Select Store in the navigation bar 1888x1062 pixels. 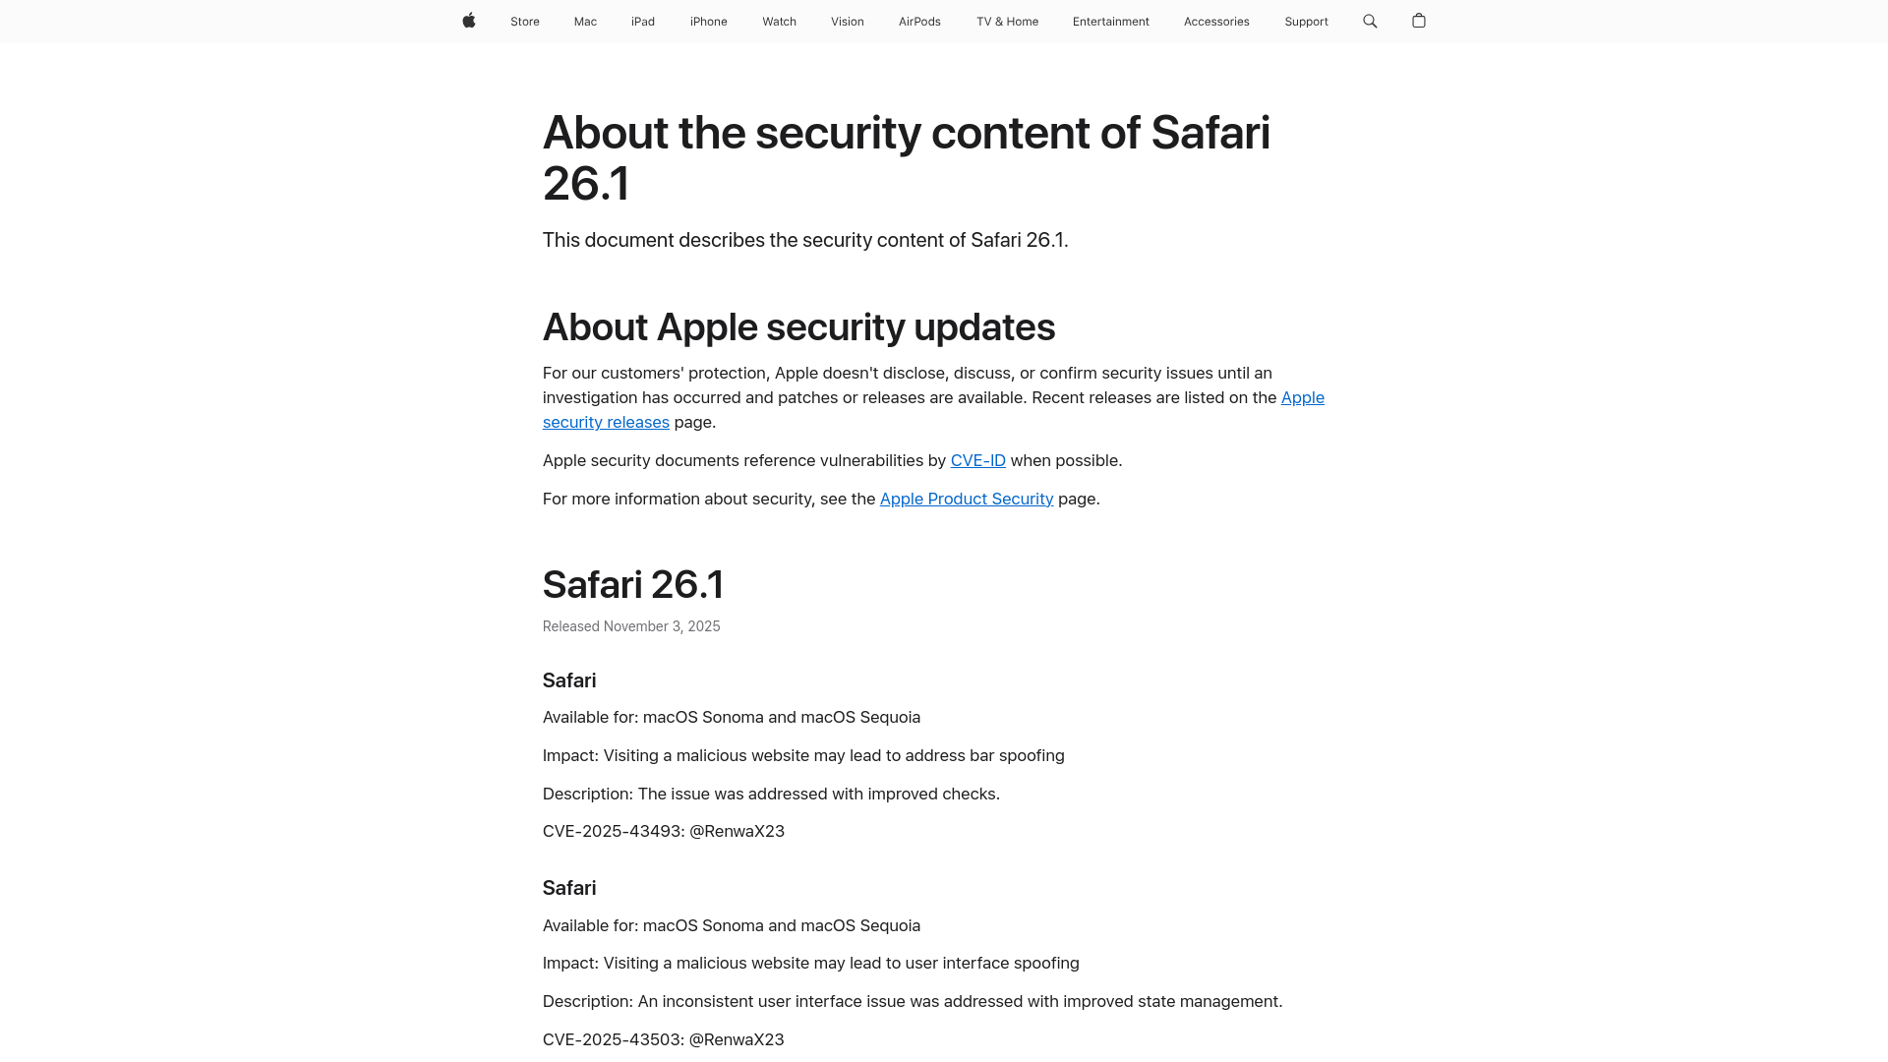pos(524,21)
